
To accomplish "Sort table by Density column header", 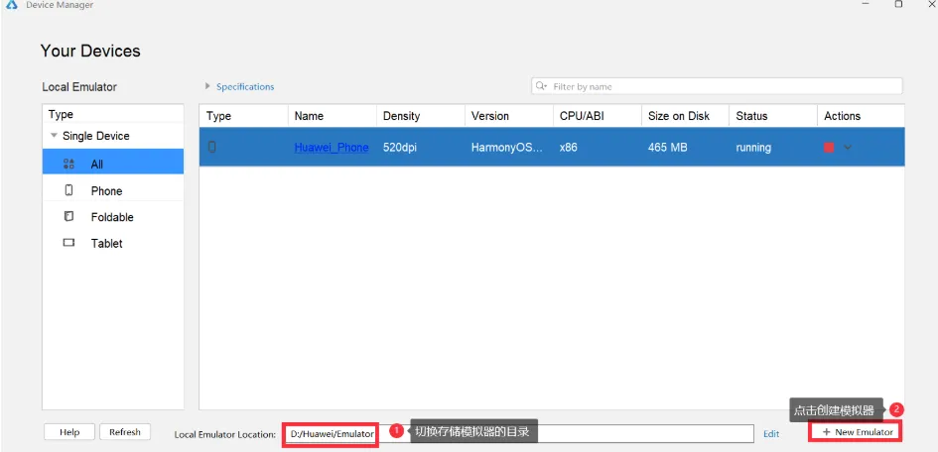I will [x=421, y=116].
